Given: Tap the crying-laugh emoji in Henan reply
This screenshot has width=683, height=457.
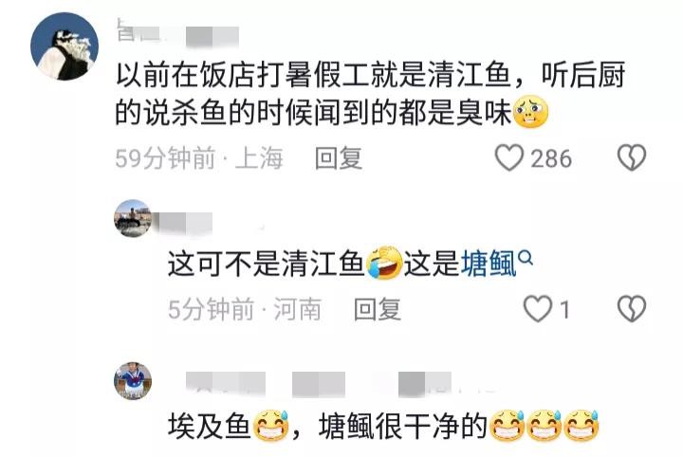Looking at the screenshot, I should (x=384, y=263).
